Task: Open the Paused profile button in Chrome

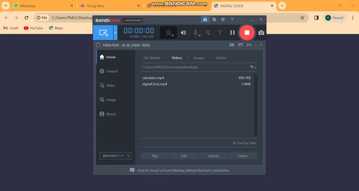Action: click(335, 18)
